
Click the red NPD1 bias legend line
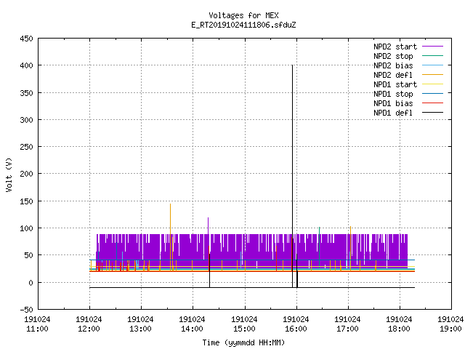pos(433,103)
